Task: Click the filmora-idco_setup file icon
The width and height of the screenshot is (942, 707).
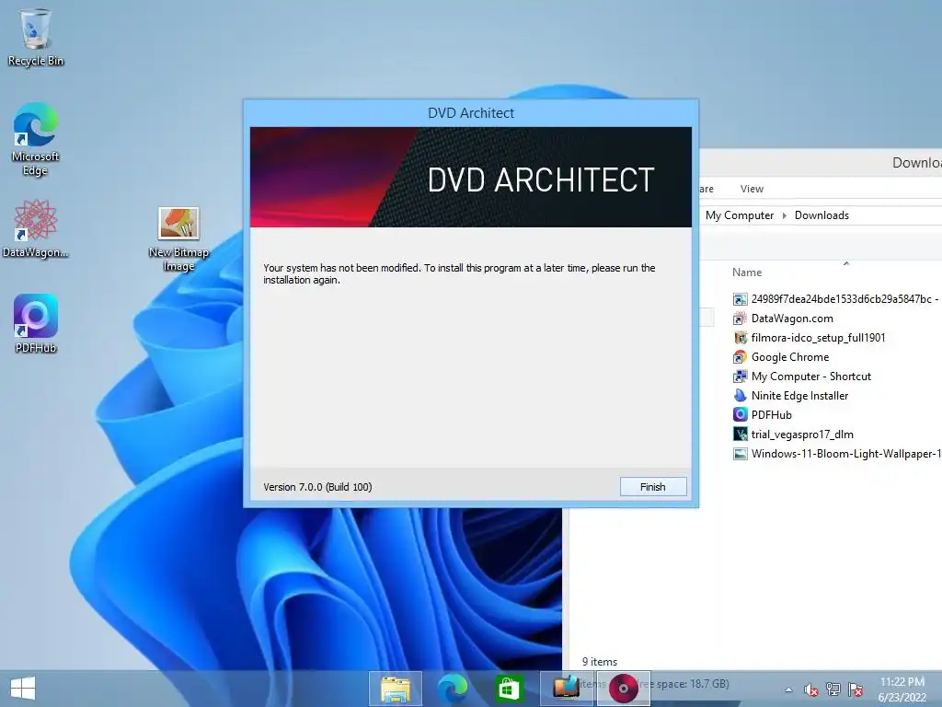Action: (x=741, y=338)
